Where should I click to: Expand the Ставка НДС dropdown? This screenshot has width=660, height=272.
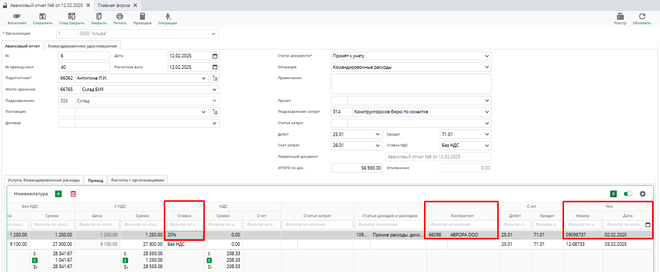pyautogui.click(x=487, y=146)
